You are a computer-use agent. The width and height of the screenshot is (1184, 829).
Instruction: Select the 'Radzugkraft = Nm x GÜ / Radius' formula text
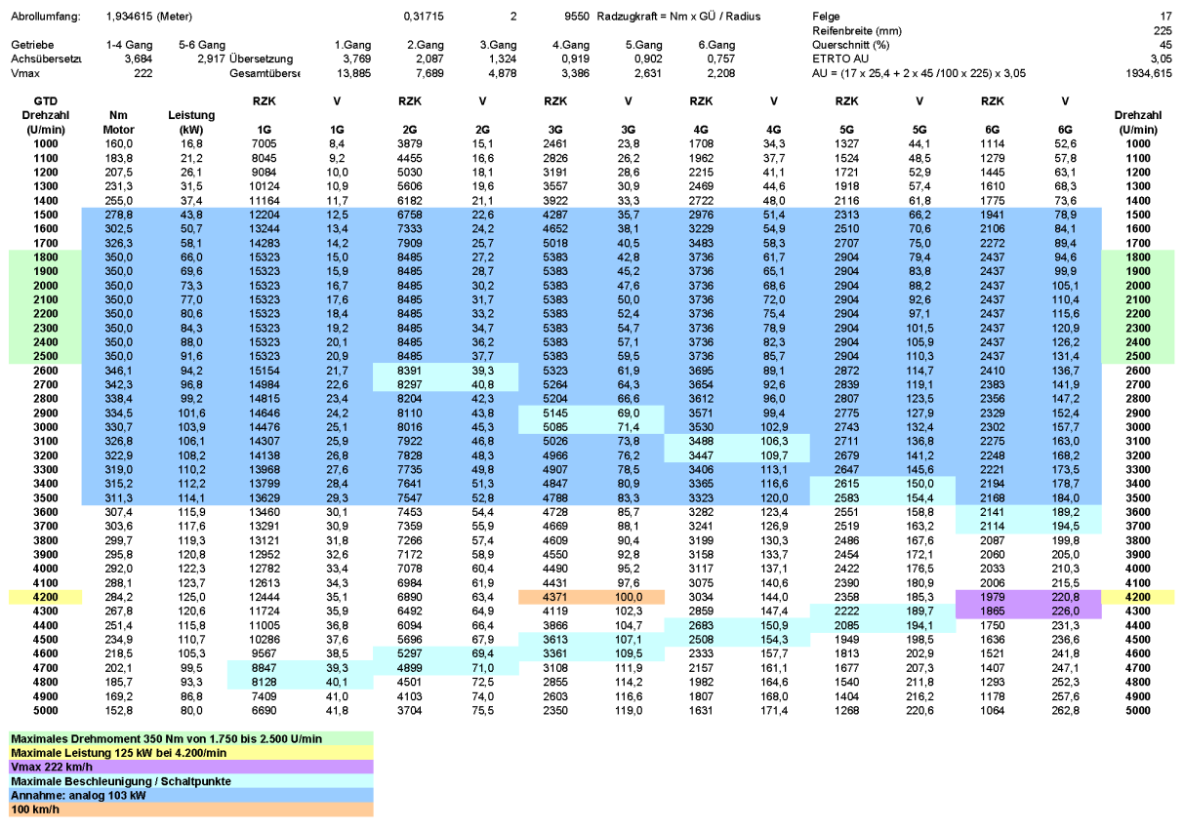(x=678, y=18)
